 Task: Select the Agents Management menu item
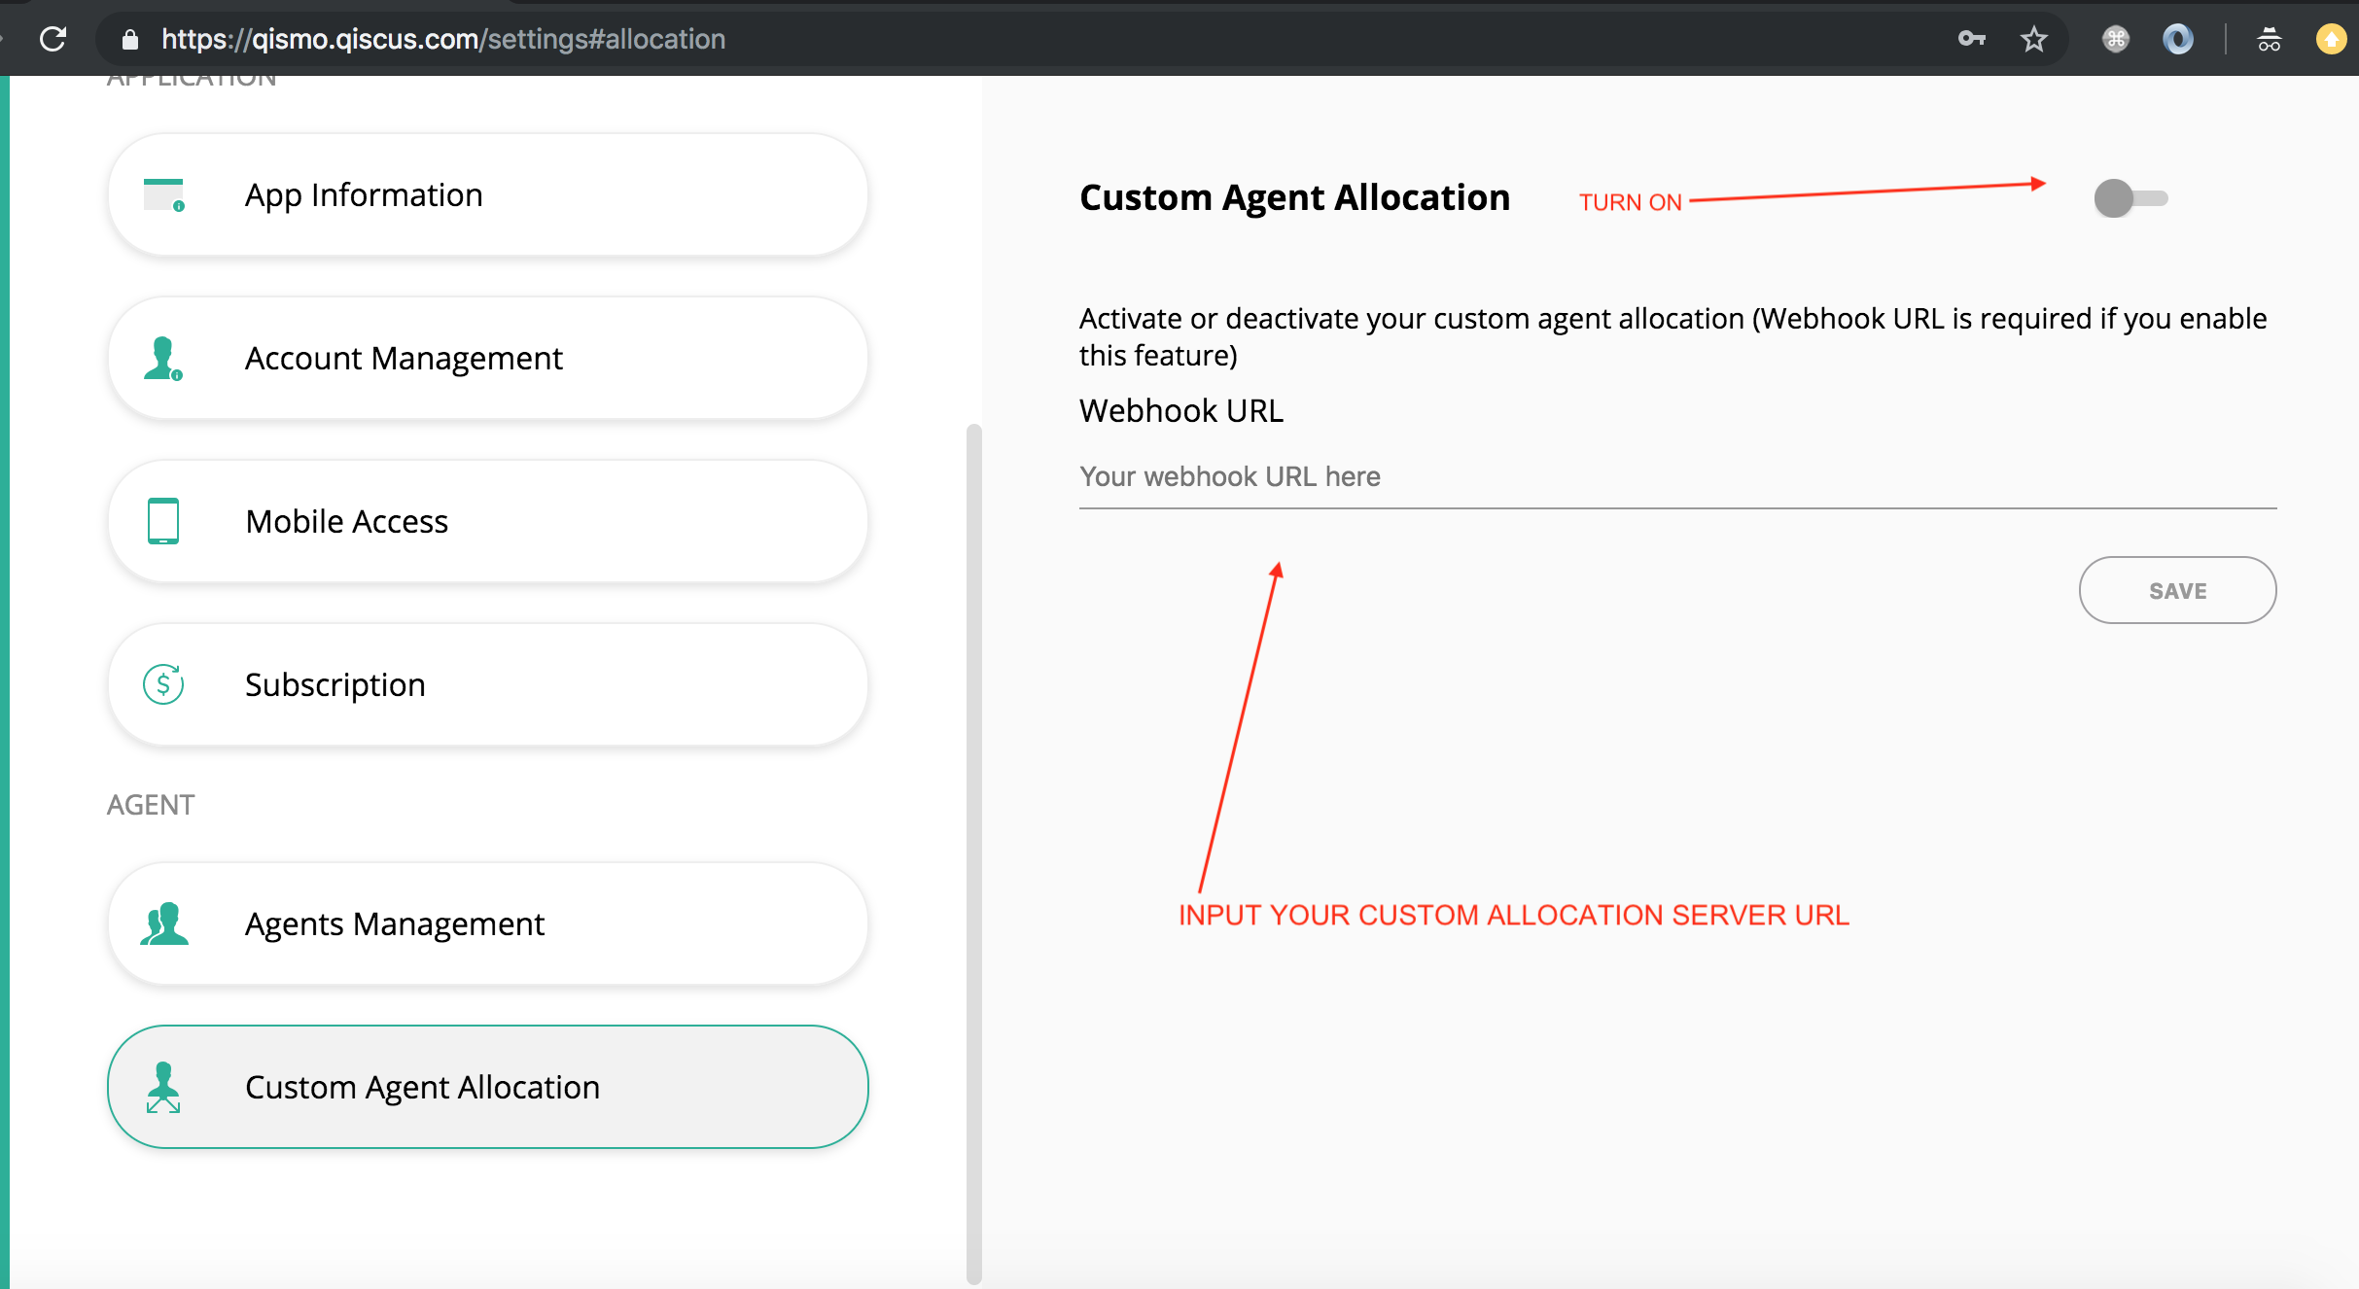487,923
